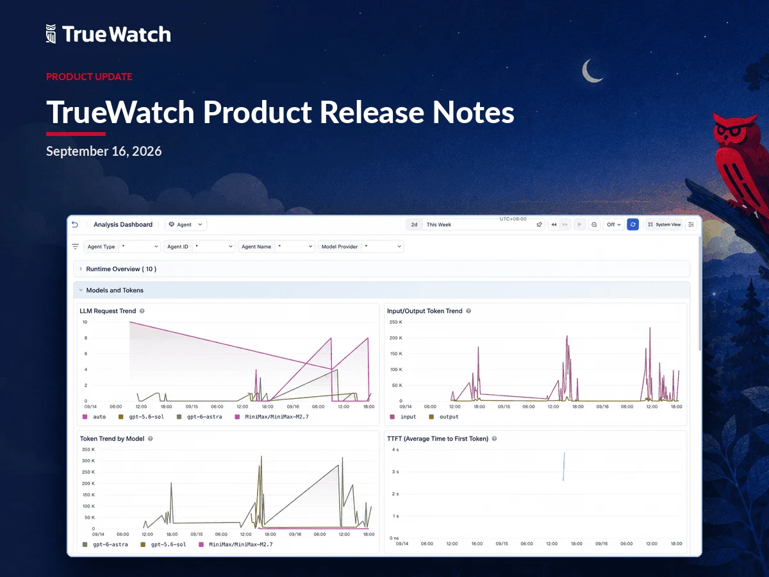Click the play button in time controls
The width and height of the screenshot is (769, 577).
click(579, 224)
